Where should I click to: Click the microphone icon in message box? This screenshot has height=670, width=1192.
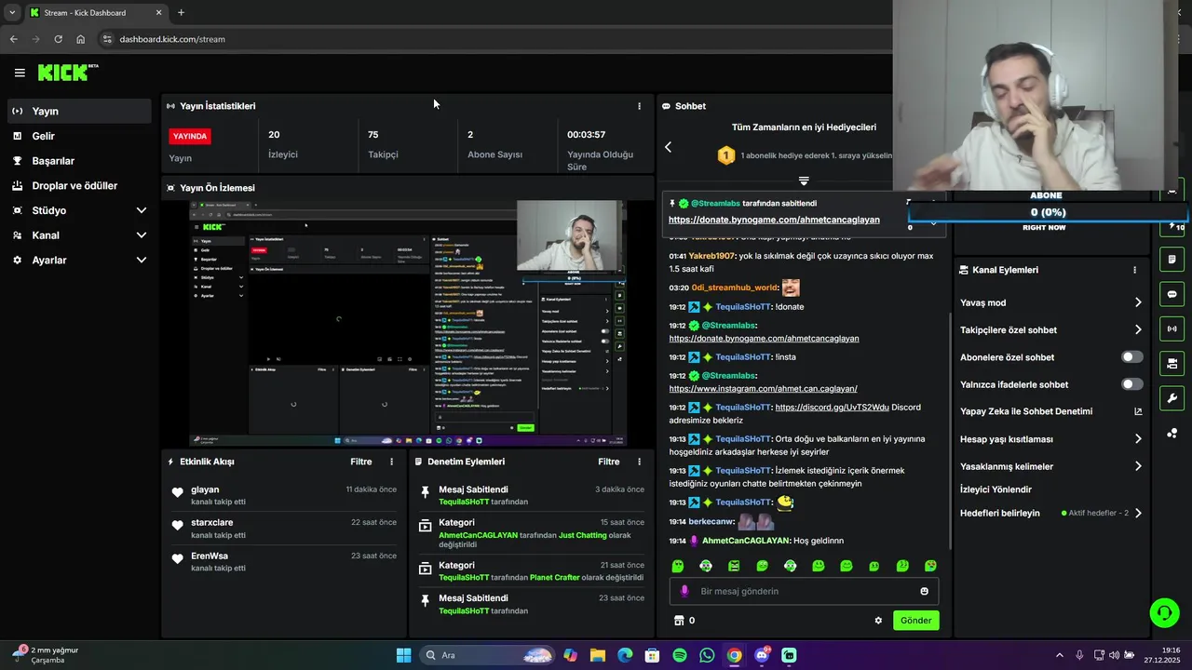pyautogui.click(x=684, y=591)
